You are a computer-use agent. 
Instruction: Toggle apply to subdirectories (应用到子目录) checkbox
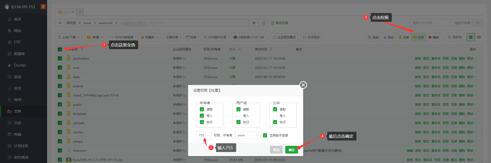pyautogui.click(x=265, y=135)
